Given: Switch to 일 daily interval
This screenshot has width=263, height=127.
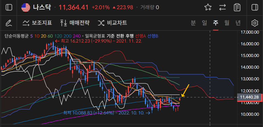Looking at the screenshot, I should tap(204, 23).
